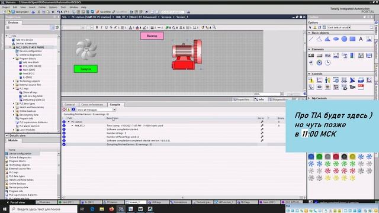Select the Polyline basic object tool
379x213 pixels.
pos(319,39)
